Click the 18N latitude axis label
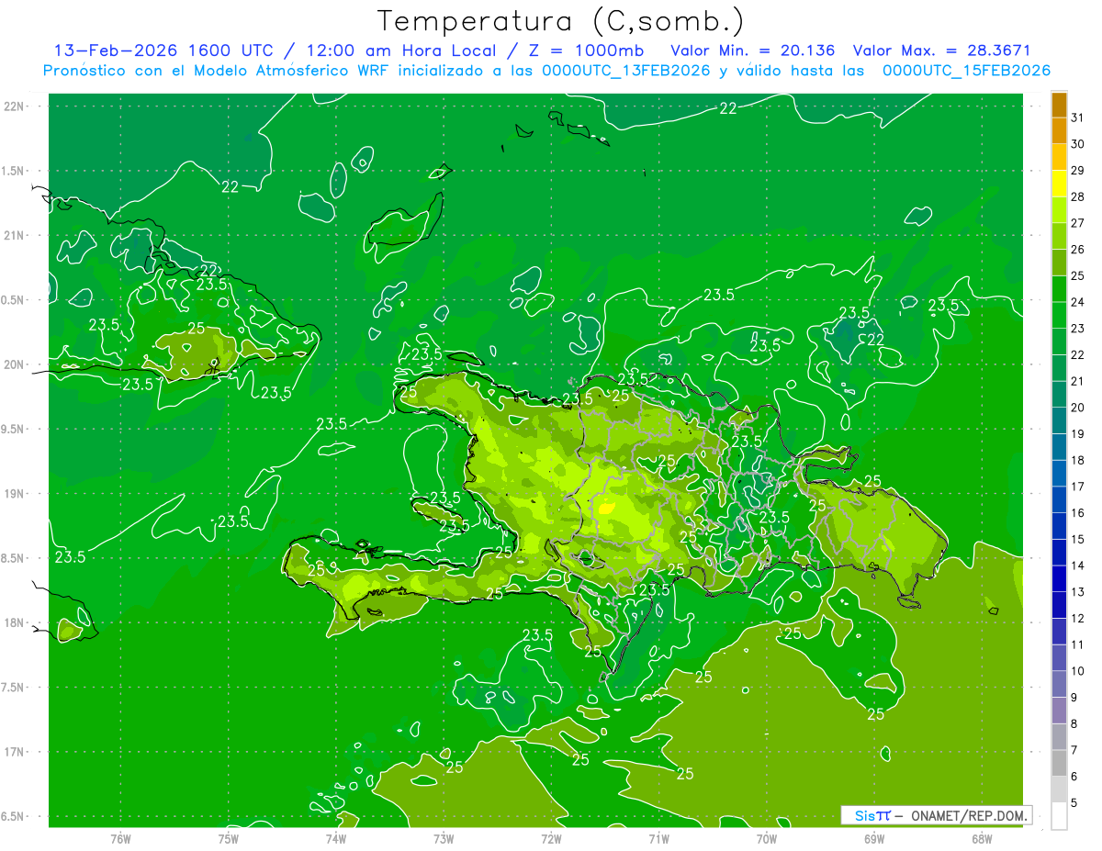The width and height of the screenshot is (1102, 851). click(x=16, y=622)
